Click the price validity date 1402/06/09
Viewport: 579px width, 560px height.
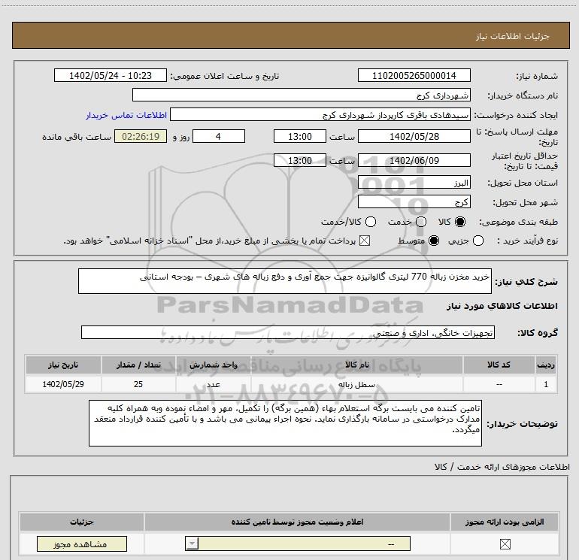coord(414,160)
